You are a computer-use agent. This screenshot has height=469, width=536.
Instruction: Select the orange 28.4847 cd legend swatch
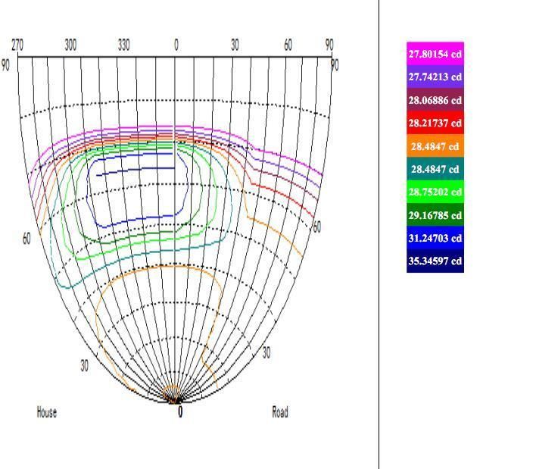435,146
